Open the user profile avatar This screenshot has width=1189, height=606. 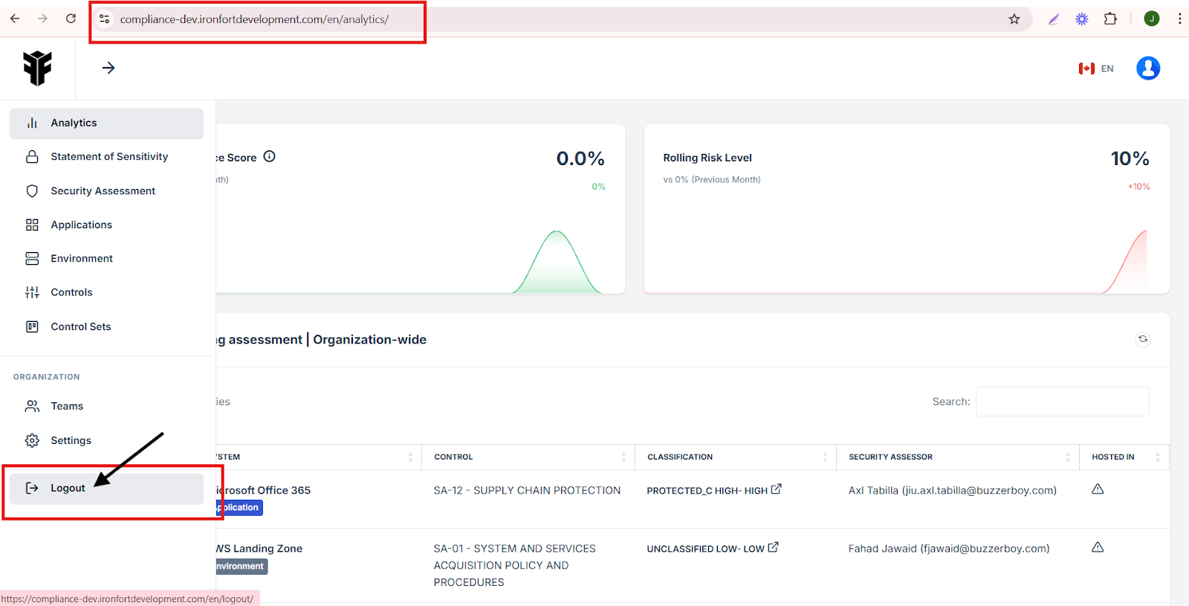[x=1147, y=68]
